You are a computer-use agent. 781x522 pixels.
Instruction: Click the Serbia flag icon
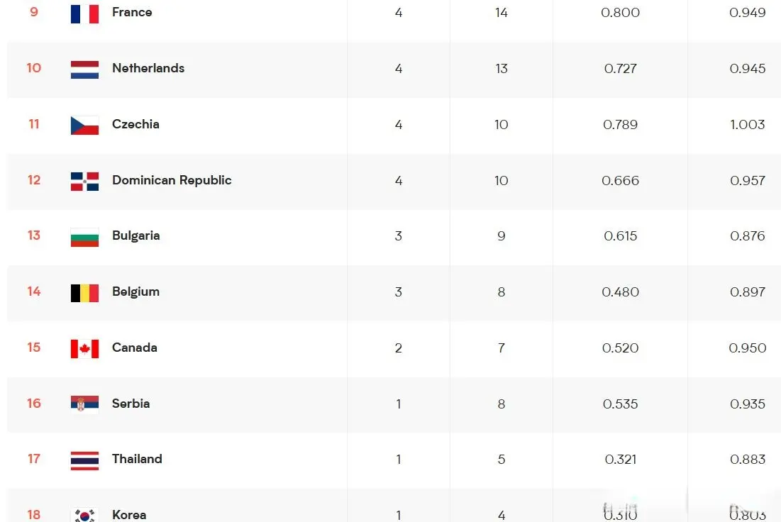point(84,405)
